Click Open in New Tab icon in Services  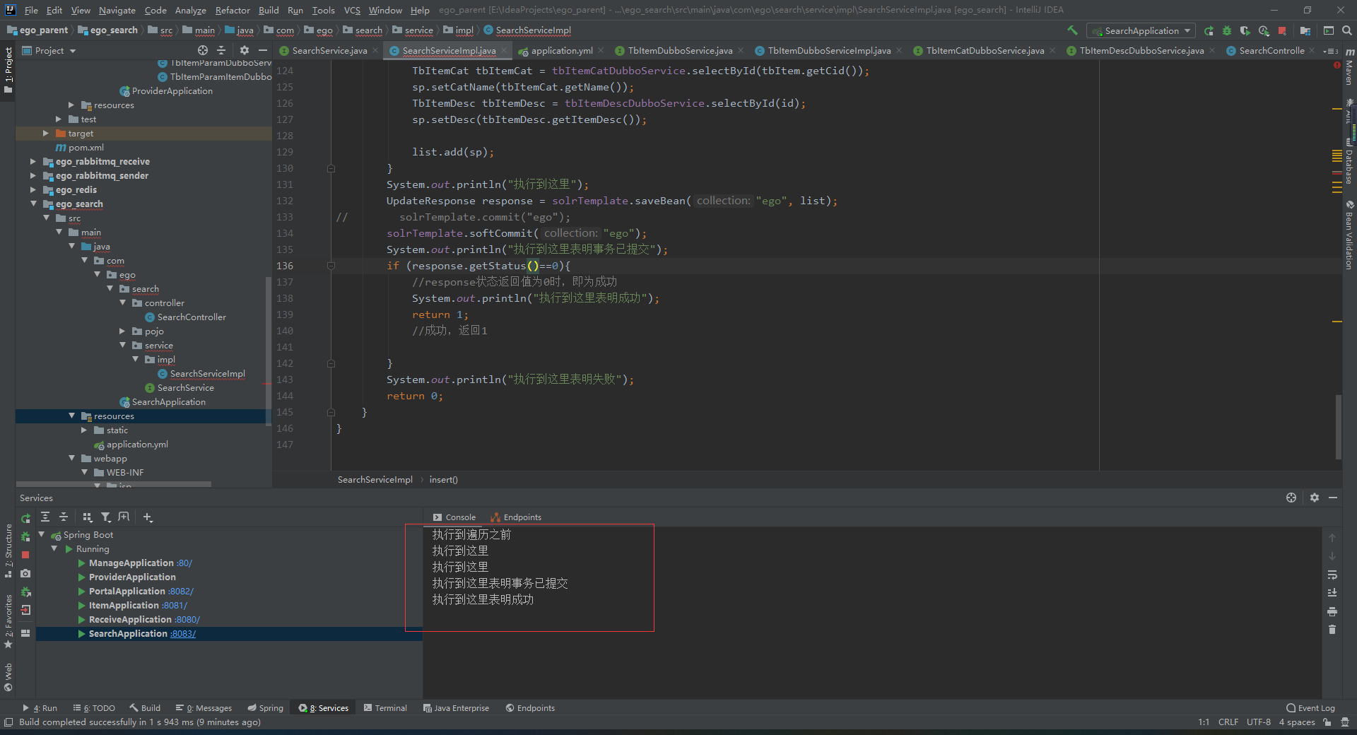click(x=124, y=517)
